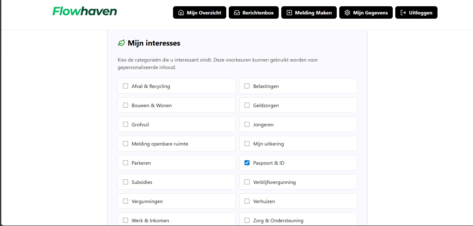Enable the Afval & Recycling interest

(125, 86)
